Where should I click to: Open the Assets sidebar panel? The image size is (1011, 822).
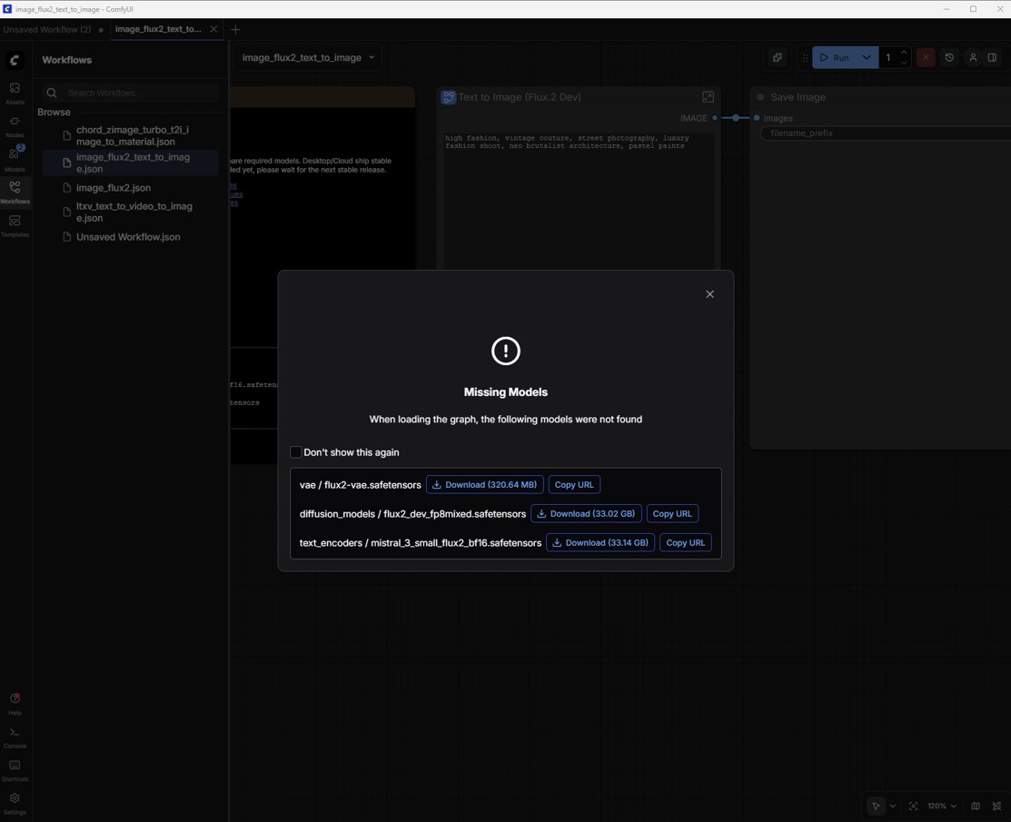(15, 92)
